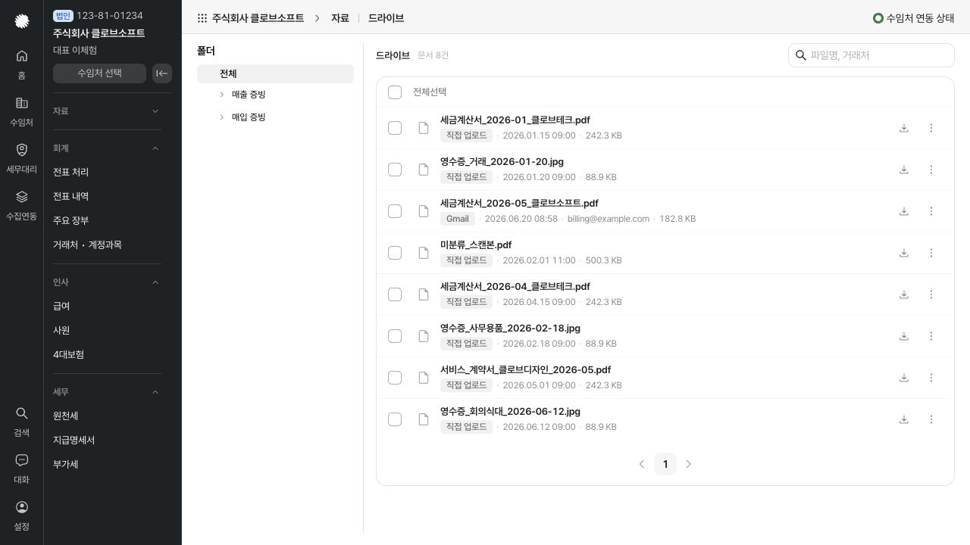This screenshot has width=970, height=545.
Task: Select the checkbox for 미분류_스캔본.pdf
Action: (x=395, y=253)
